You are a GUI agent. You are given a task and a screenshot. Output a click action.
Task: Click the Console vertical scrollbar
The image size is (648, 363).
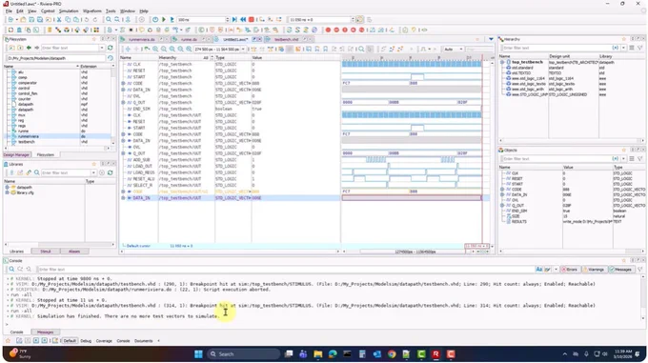click(643, 297)
